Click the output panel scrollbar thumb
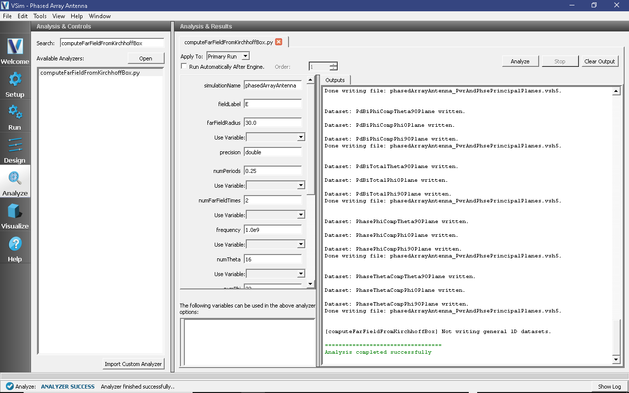 tap(616, 337)
